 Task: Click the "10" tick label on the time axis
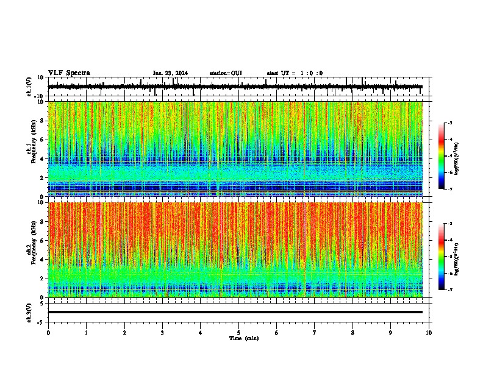[x=429, y=333]
